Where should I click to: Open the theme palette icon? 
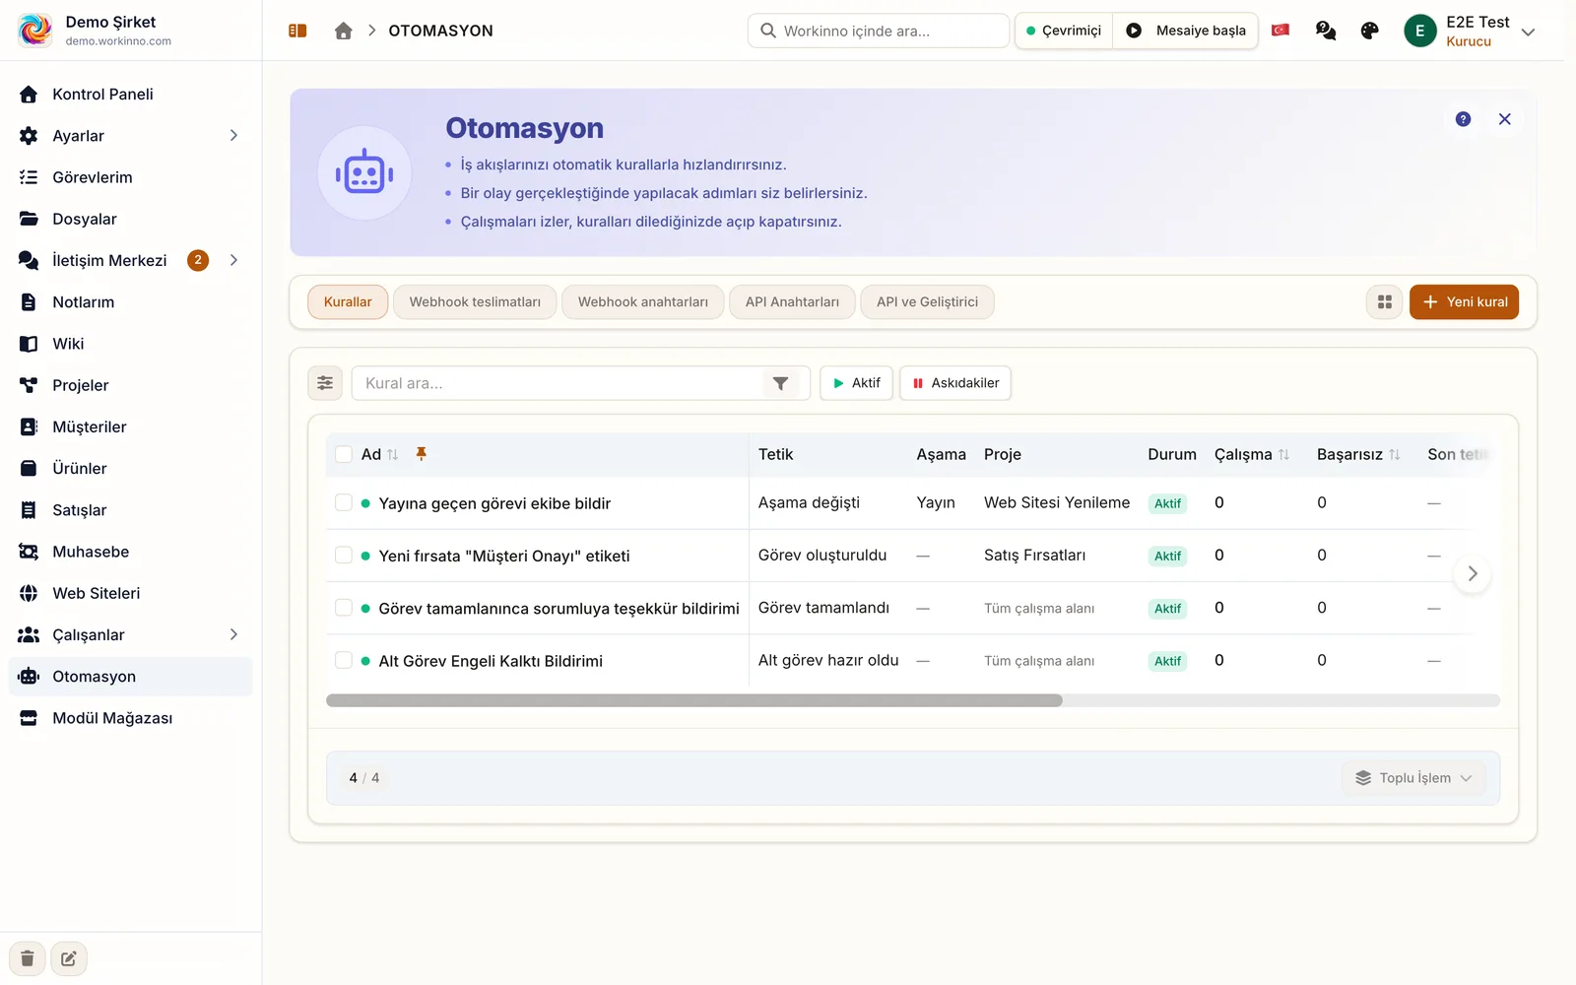point(1369,31)
